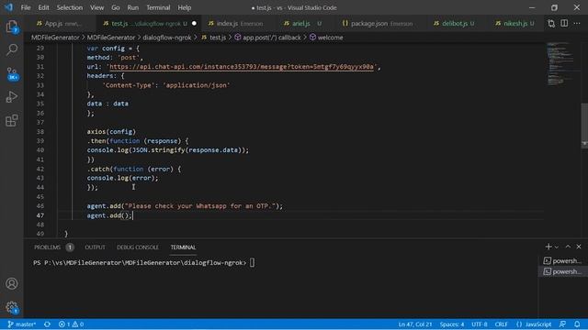
Task: Open the Edit menu
Action: click(43, 8)
